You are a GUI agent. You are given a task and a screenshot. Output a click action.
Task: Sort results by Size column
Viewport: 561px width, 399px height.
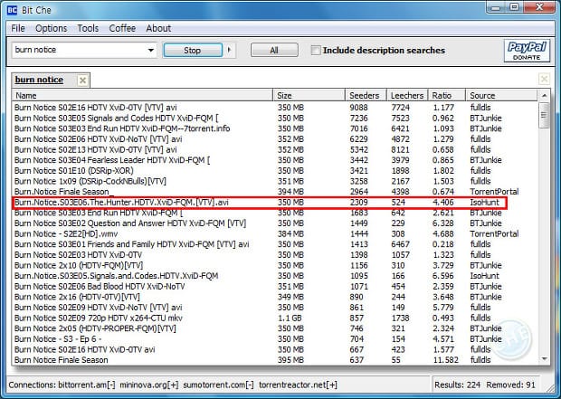pyautogui.click(x=309, y=96)
